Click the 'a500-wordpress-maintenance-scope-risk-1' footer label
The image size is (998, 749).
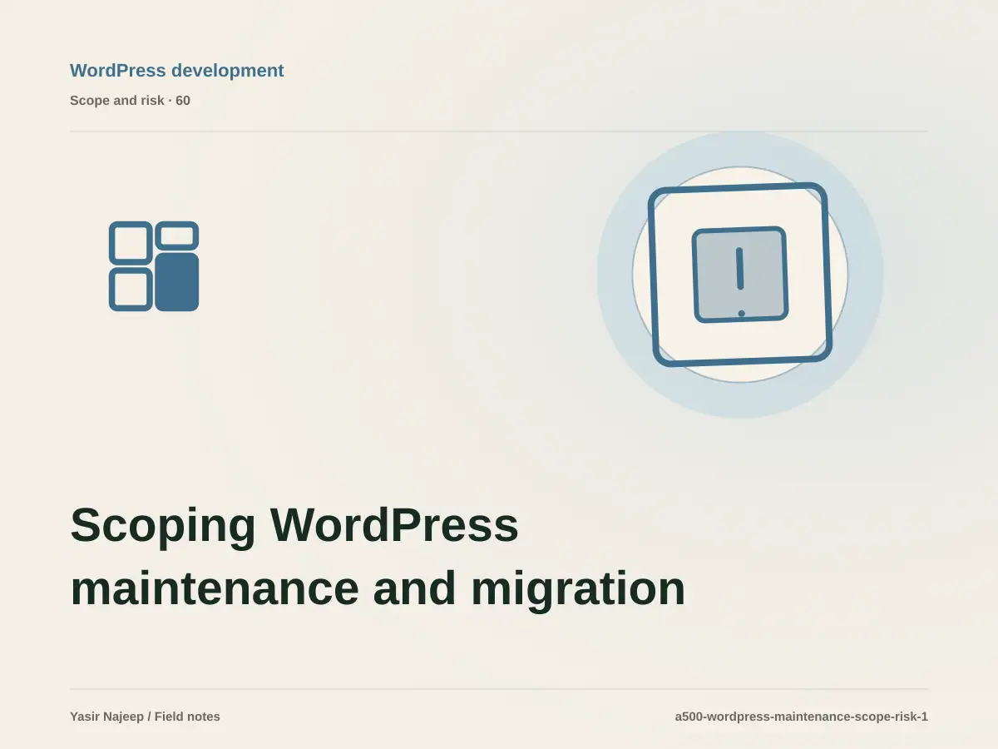click(x=802, y=717)
